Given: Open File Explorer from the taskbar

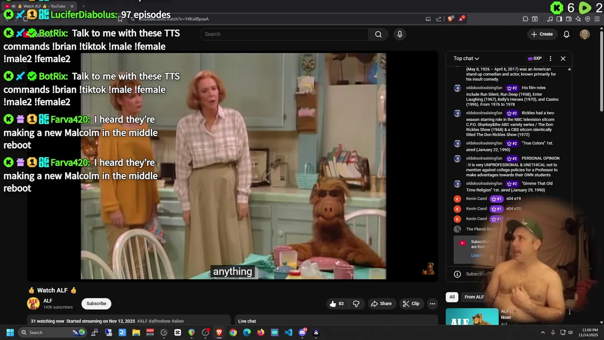Looking at the screenshot, I should (136, 332).
